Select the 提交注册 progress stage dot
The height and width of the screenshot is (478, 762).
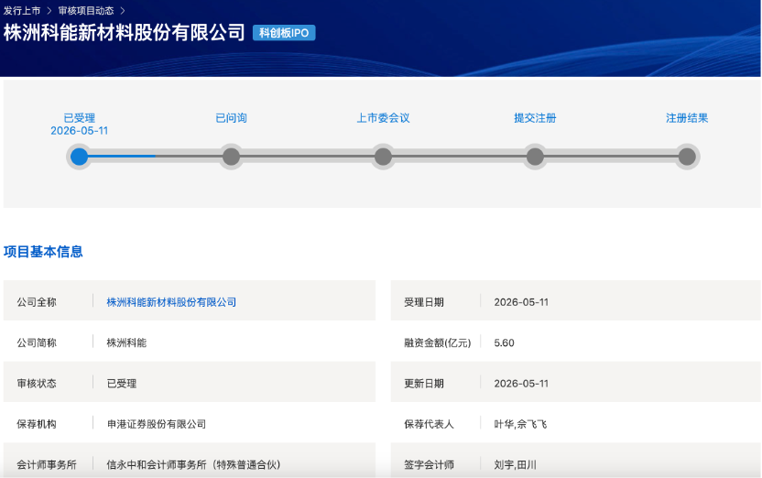pyautogui.click(x=535, y=157)
